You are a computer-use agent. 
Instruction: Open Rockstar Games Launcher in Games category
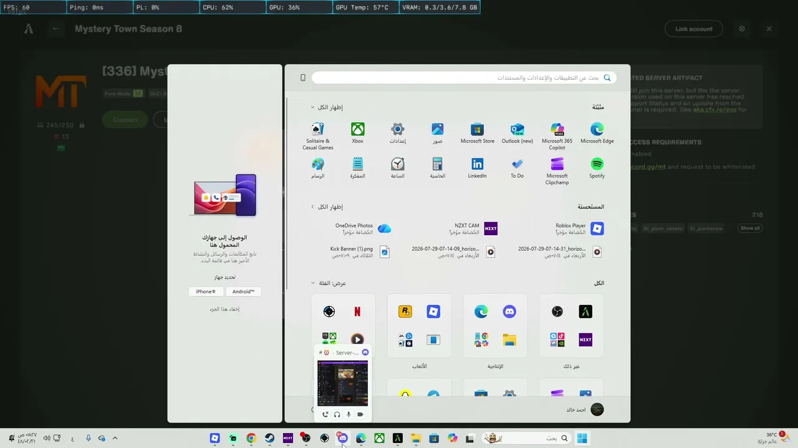(405, 312)
